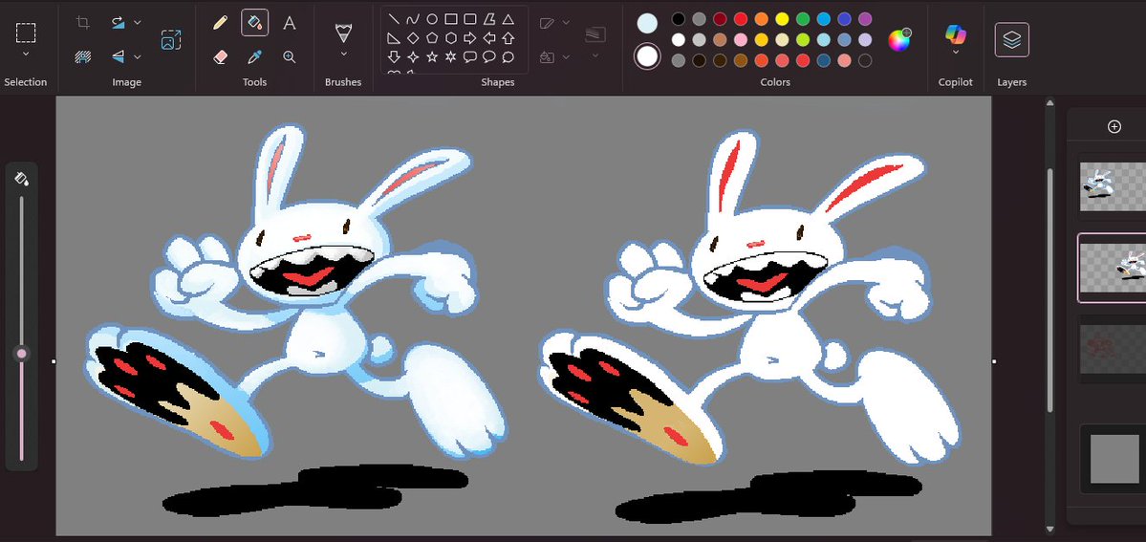The image size is (1146, 542).
Task: Choose the Cloud callout shape
Action: (508, 57)
